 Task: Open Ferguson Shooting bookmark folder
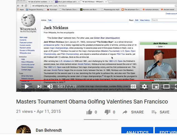pos(35,9)
